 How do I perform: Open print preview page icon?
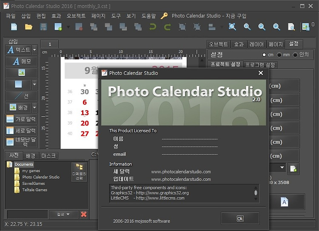[x=291, y=27]
